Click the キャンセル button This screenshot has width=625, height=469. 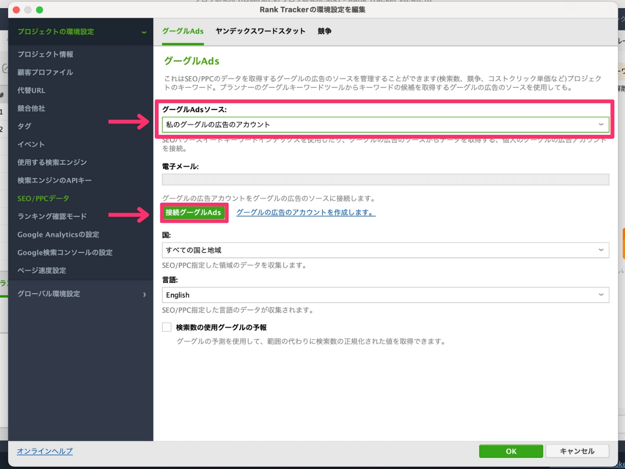(577, 451)
